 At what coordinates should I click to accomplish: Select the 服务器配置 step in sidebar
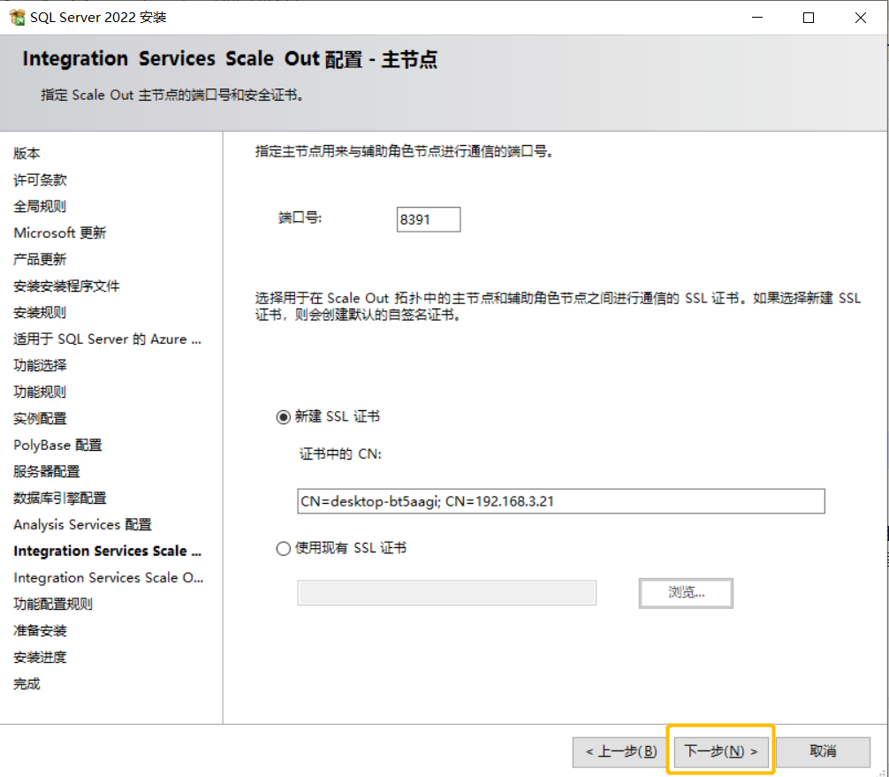point(47,471)
